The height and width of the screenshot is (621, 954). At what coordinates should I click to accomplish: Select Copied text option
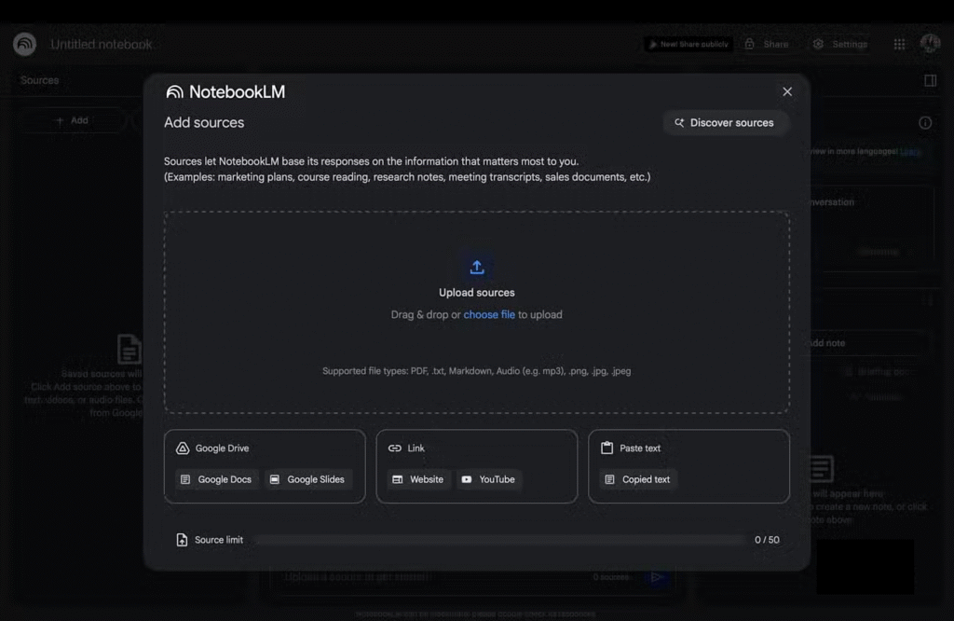(x=637, y=479)
